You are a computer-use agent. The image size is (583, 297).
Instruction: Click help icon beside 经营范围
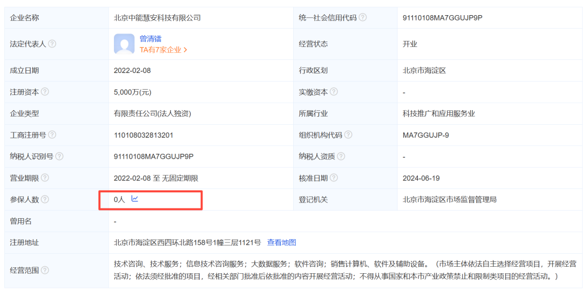pos(45,270)
